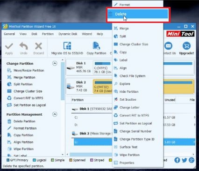This screenshot has width=199, height=171.
Task: Select the C:(NTFS) partition block
Action: click(x=102, y=67)
